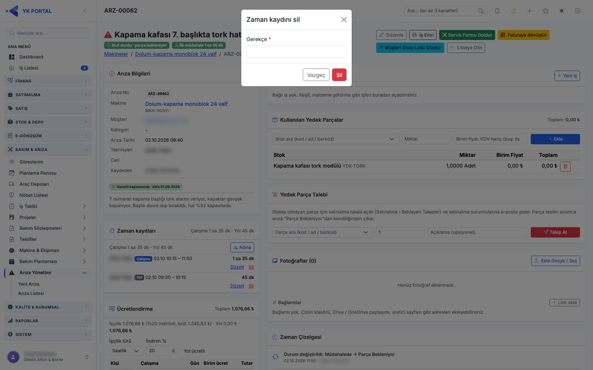The image size is (593, 370).
Task: Collapse sidebar with the chevron arrow
Action: click(85, 11)
